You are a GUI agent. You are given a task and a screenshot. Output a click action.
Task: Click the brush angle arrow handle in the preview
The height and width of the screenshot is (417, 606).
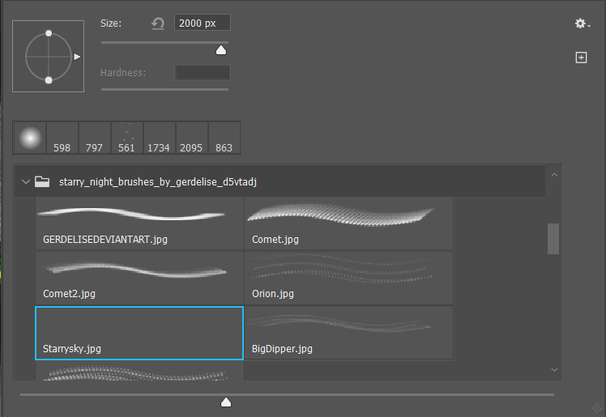(77, 57)
